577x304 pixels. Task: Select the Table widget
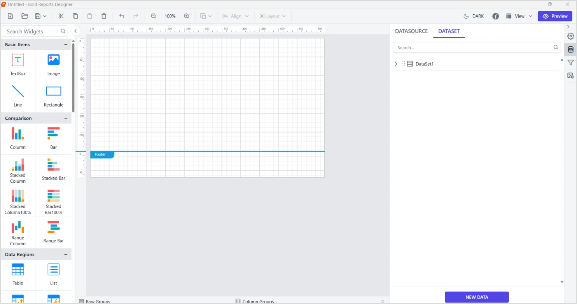18,275
